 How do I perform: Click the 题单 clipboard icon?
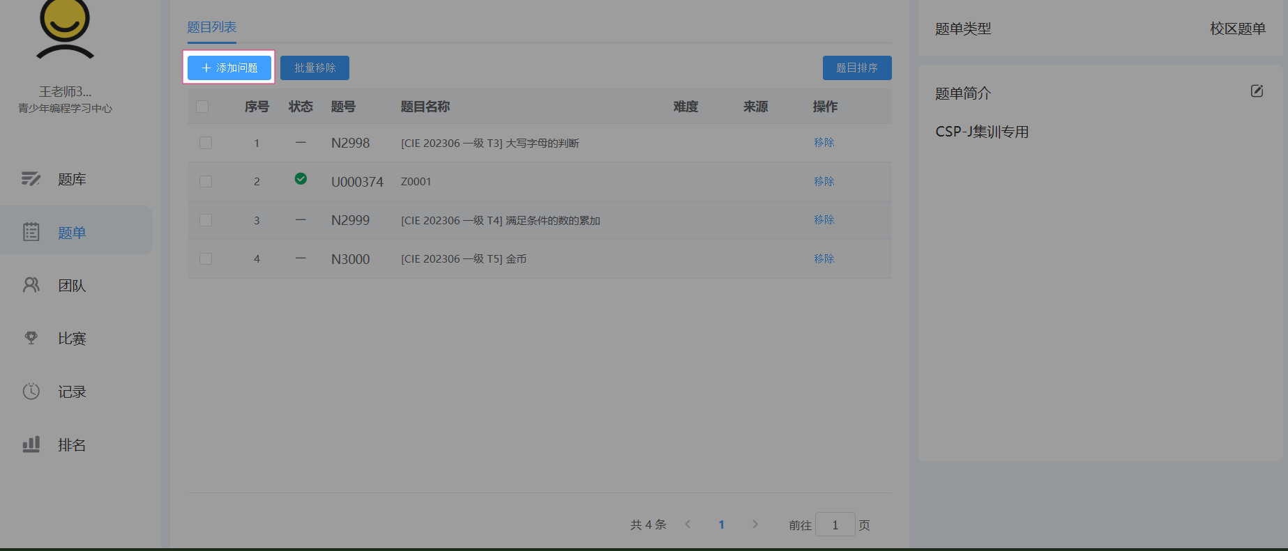tap(31, 232)
